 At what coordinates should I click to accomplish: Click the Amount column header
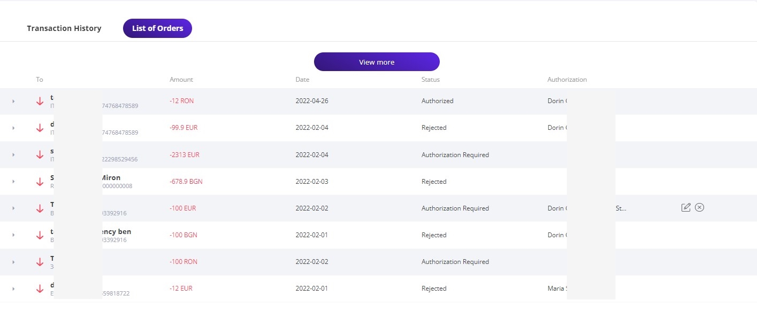(181, 80)
